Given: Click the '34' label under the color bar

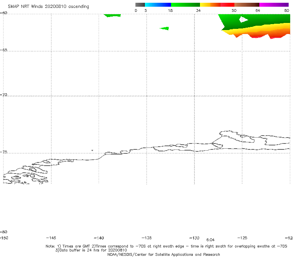Looking at the screenshot, I should (198, 10).
